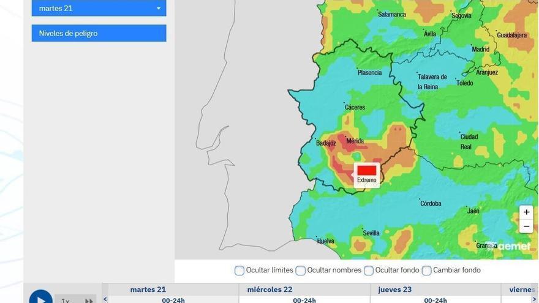Click the 00-24h slot under martes 21
539x303 pixels.
(173, 300)
